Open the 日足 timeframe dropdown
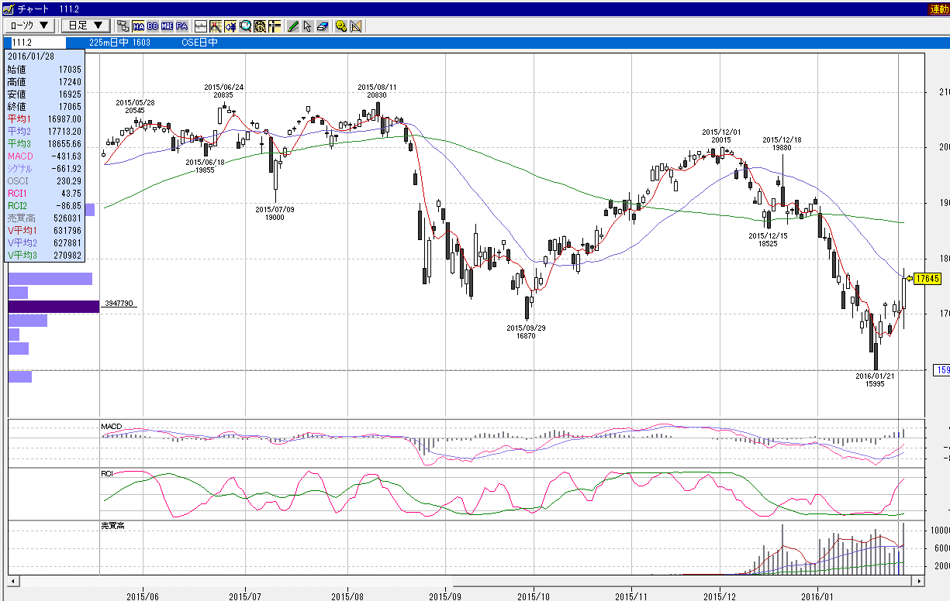Viewport: 950px width, 601px height. [85, 26]
